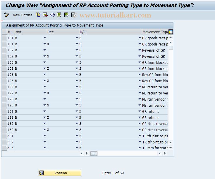Click the 'TF tfr.plnt.to pl' cell in row 301
Screen dimensions: 215x179
155,136
